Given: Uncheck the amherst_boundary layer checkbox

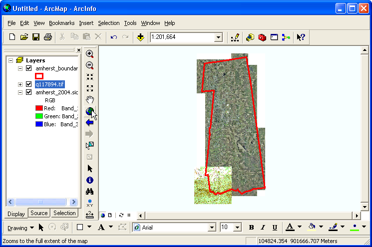Looking at the screenshot, I should tap(29, 68).
